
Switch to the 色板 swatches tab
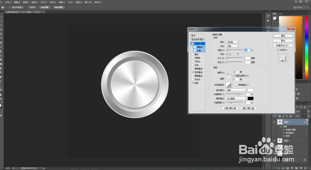pyautogui.click(x=281, y=14)
